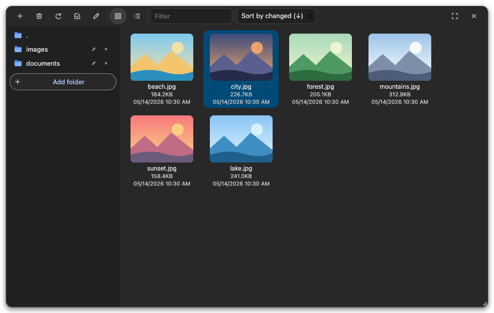Image resolution: width=494 pixels, height=313 pixels.
Task: Select the beach.jpg thumbnail
Action: tap(162, 57)
